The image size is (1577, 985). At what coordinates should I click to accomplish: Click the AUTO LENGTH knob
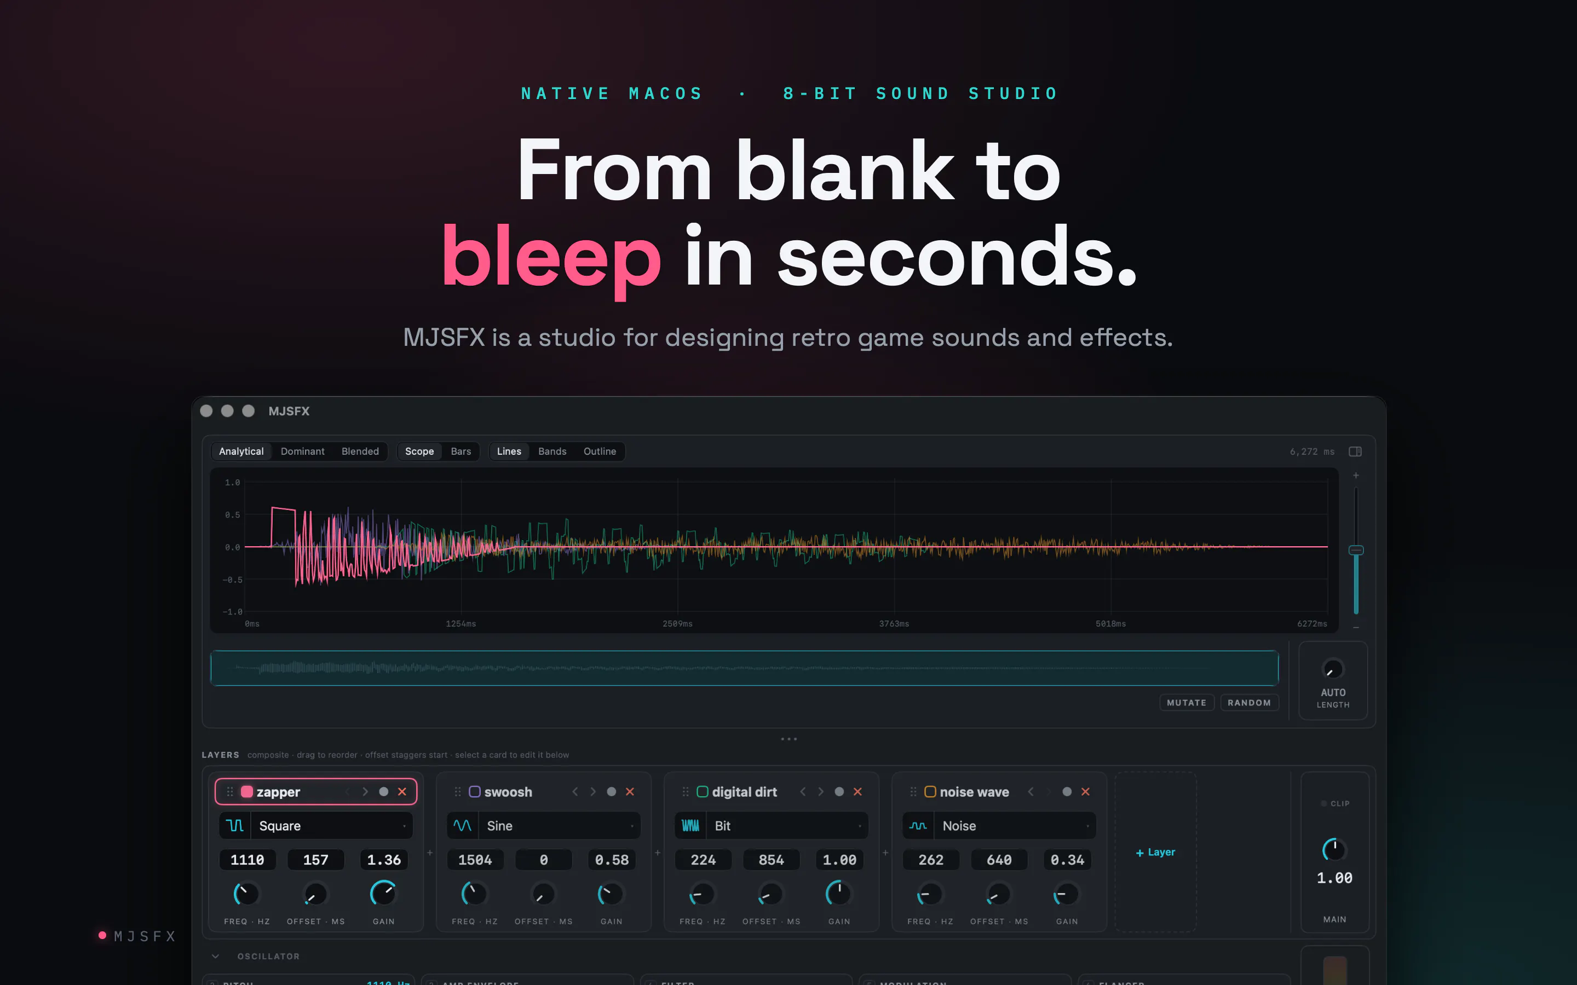tap(1333, 669)
